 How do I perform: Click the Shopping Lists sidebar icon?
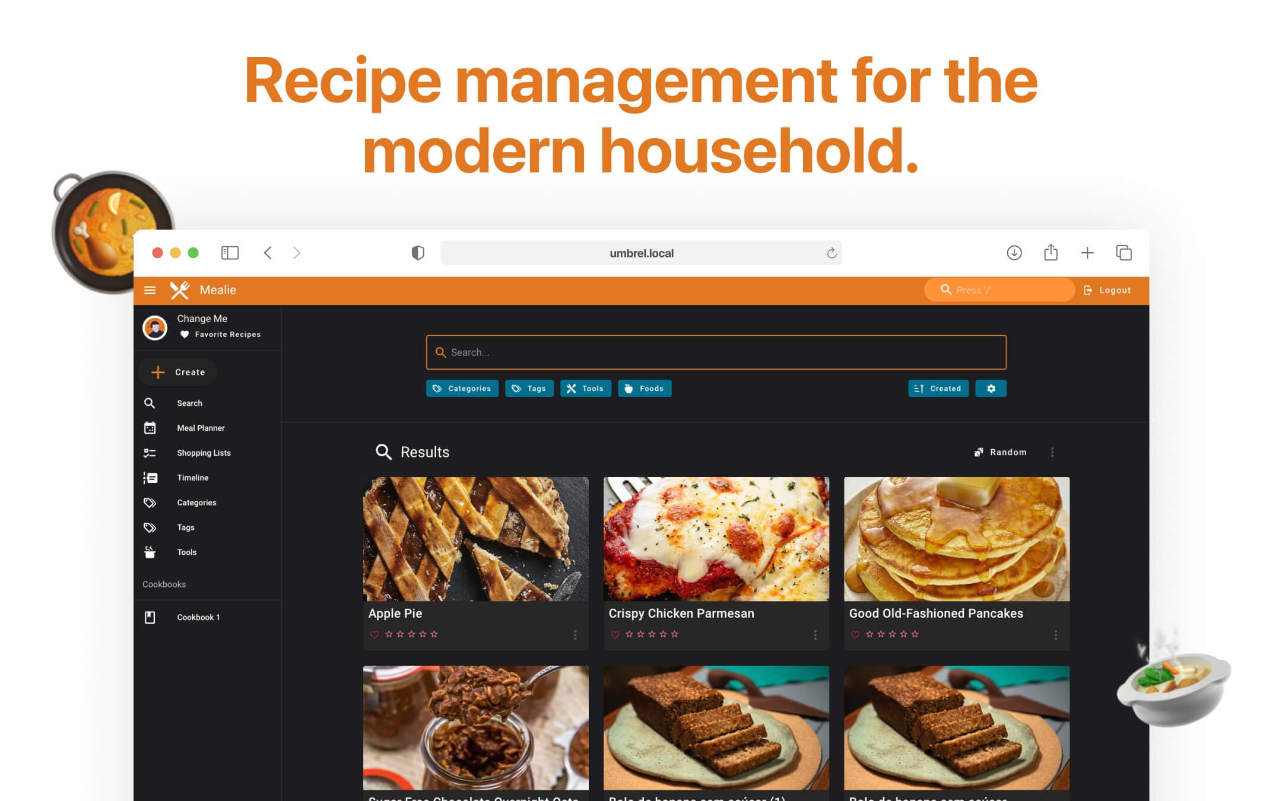click(150, 453)
